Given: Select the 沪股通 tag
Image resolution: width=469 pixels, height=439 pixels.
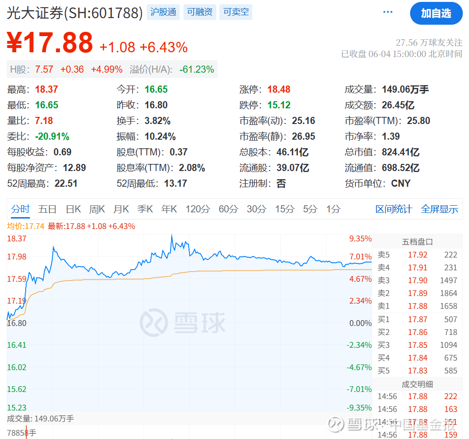Looking at the screenshot, I should coord(163,12).
